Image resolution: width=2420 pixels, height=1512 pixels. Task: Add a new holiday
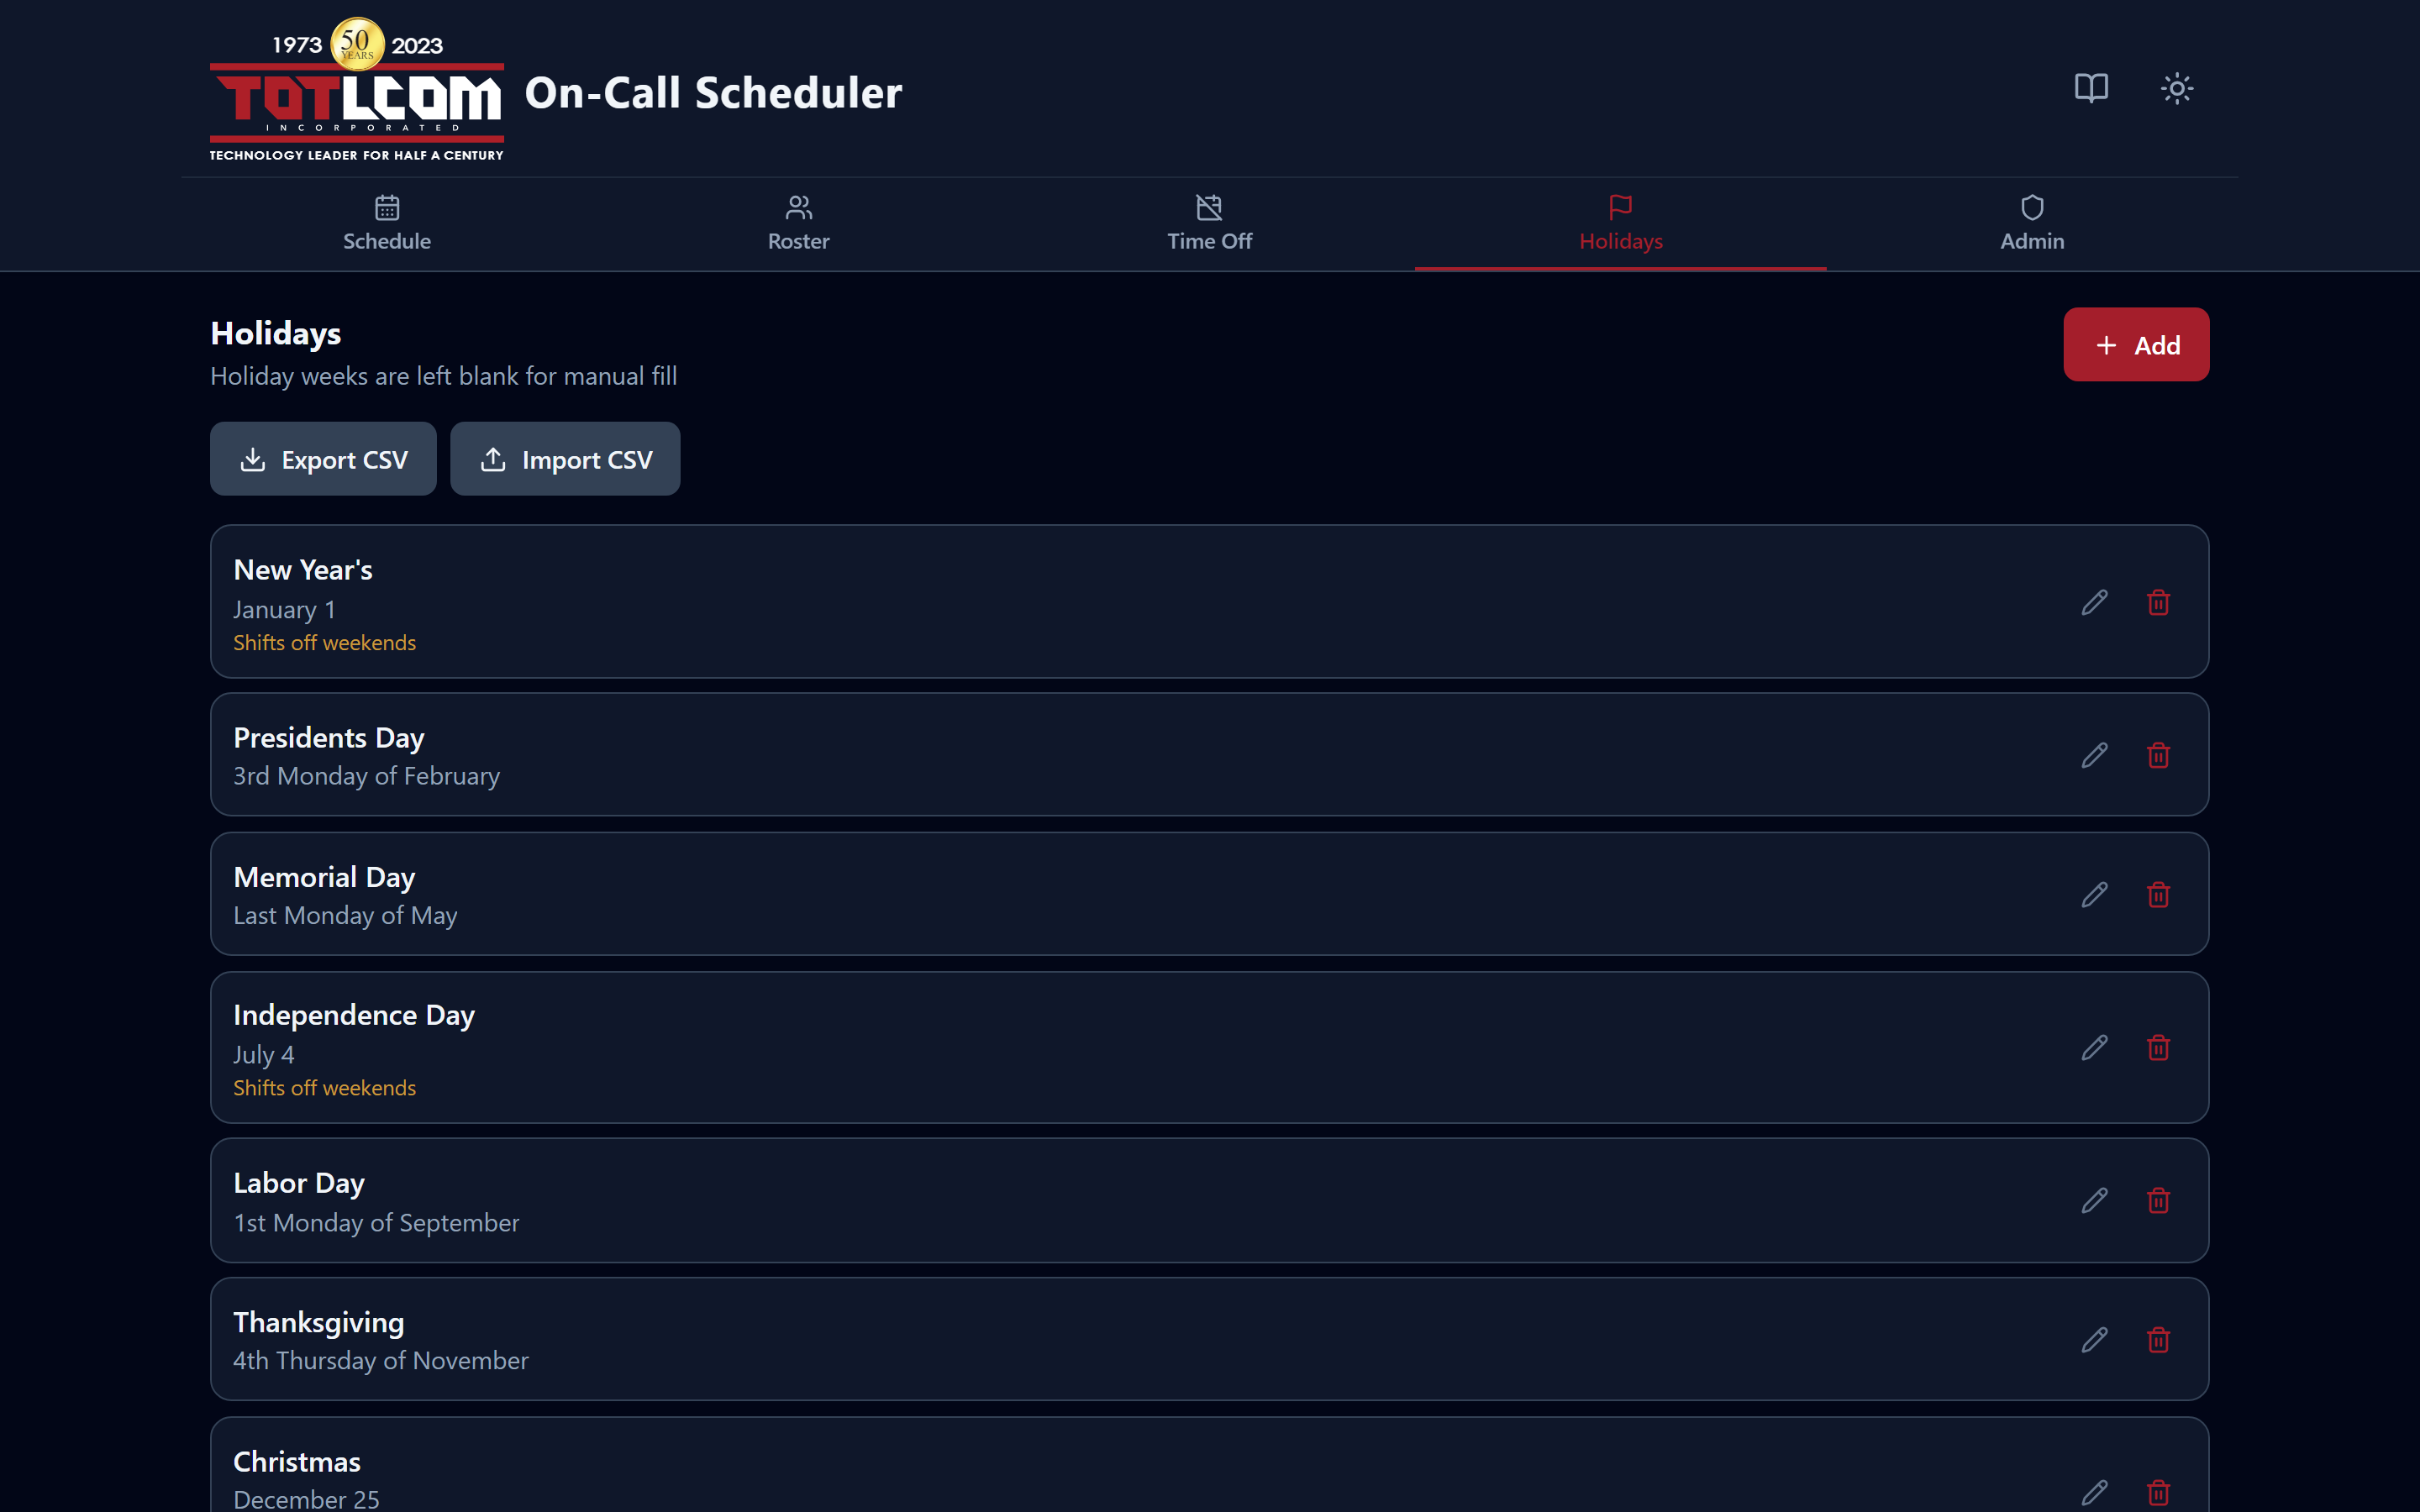2136,344
